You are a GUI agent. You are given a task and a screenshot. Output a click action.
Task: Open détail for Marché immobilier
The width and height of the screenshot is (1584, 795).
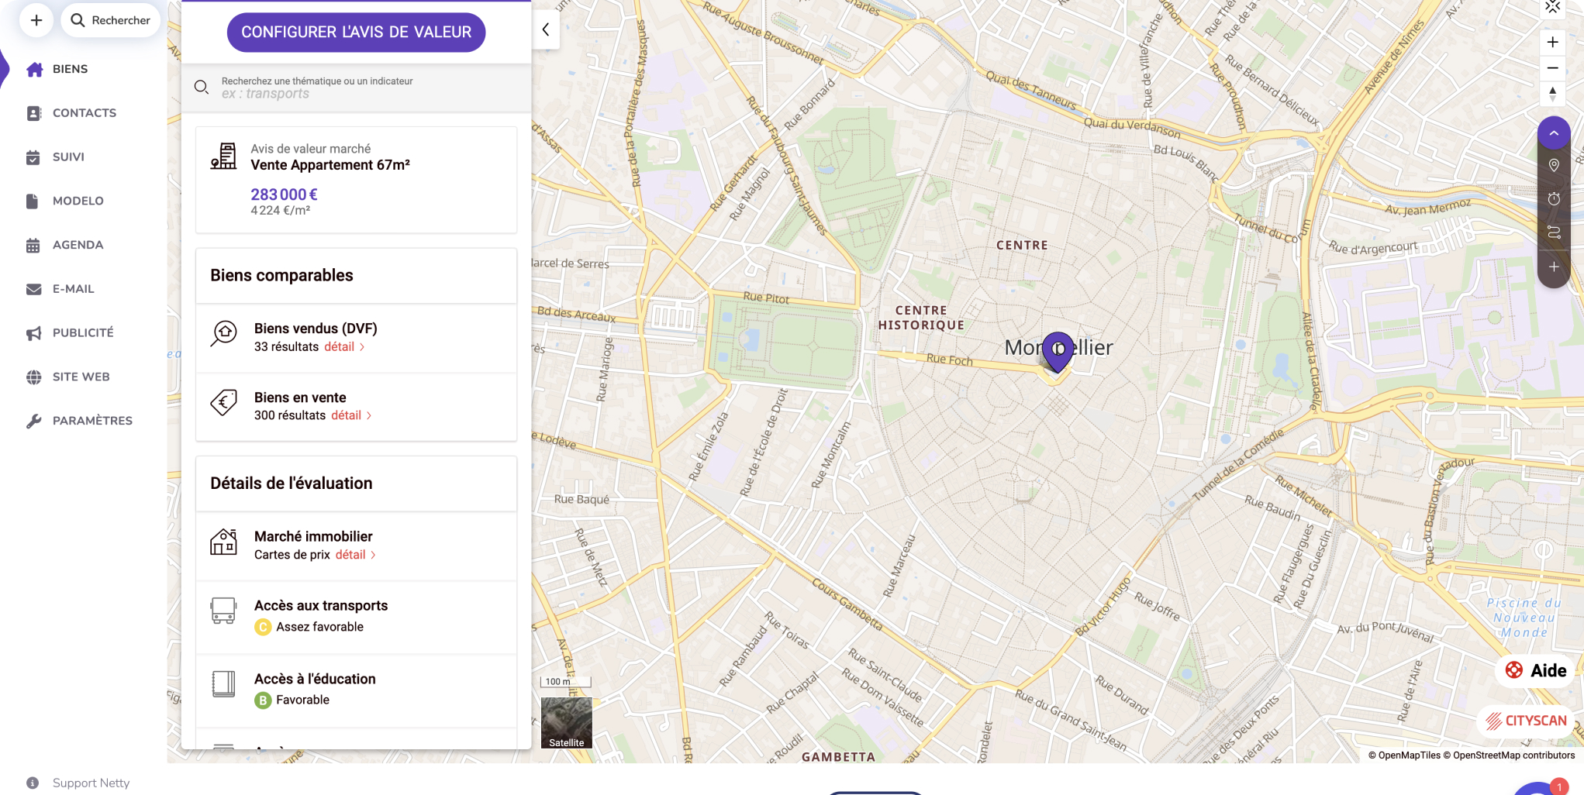tap(356, 555)
